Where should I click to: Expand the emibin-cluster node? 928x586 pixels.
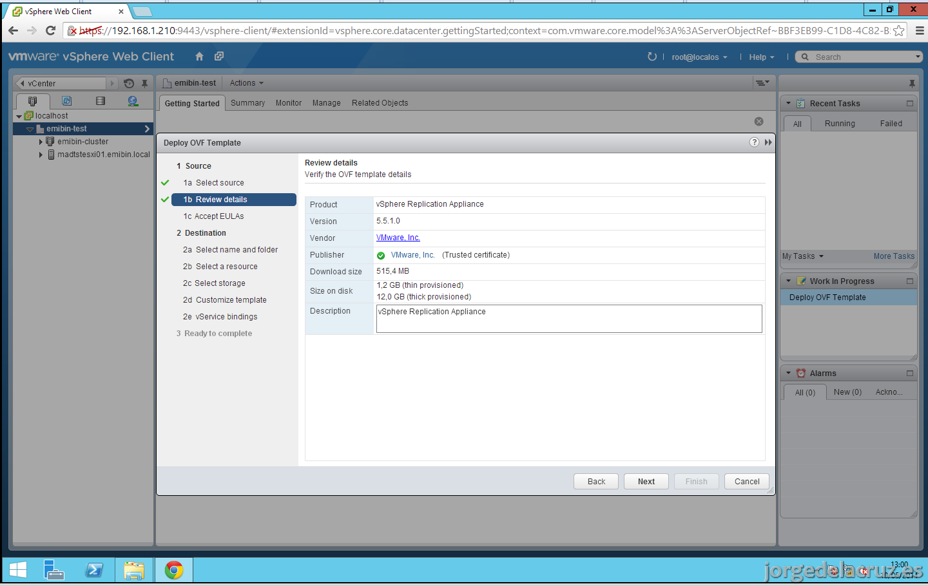click(x=41, y=142)
